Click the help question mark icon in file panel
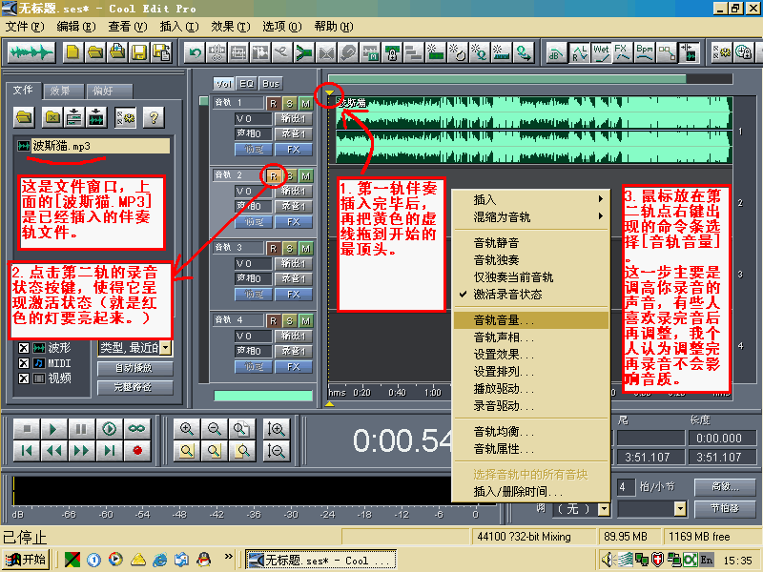The width and height of the screenshot is (763, 572). tap(154, 117)
